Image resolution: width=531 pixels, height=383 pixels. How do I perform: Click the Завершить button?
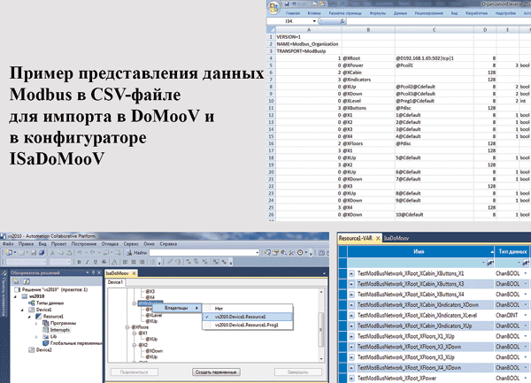click(298, 372)
